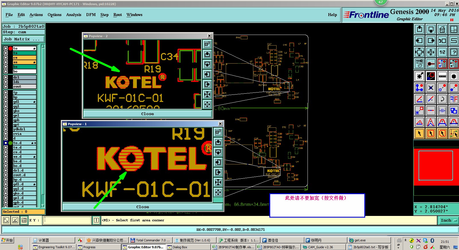The height and width of the screenshot is (250, 459).
Task: Click the question mark help icon
Action: pyautogui.click(x=454, y=52)
